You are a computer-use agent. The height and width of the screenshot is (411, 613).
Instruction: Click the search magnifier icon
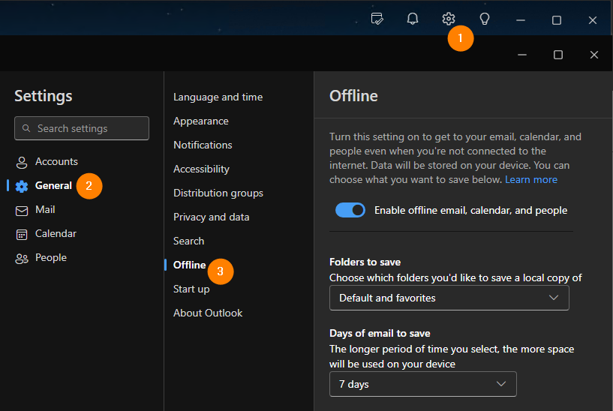click(26, 128)
